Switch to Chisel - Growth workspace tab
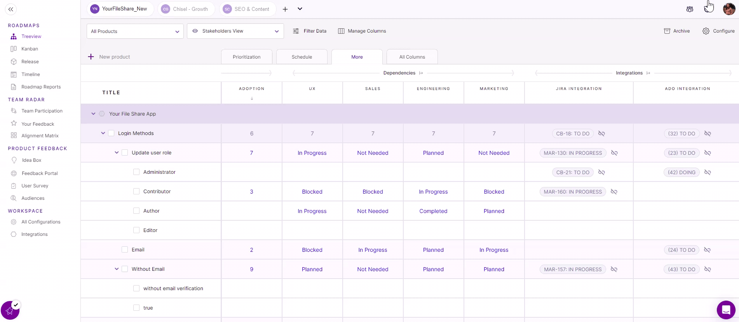Viewport: 739px width, 322px height. 186,9
